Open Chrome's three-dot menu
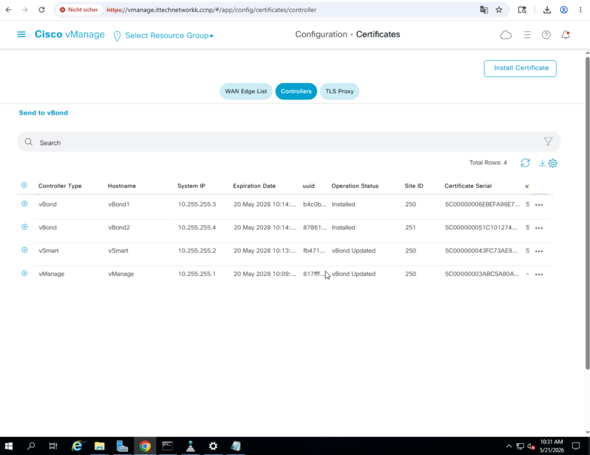The height and width of the screenshot is (455, 590). [581, 10]
